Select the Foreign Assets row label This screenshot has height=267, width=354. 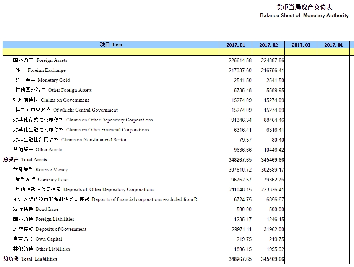pyautogui.click(x=40, y=60)
